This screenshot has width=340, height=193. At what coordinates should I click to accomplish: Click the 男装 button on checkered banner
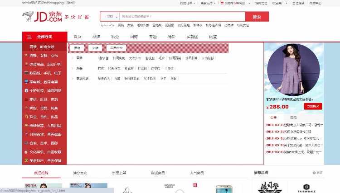coord(77,48)
